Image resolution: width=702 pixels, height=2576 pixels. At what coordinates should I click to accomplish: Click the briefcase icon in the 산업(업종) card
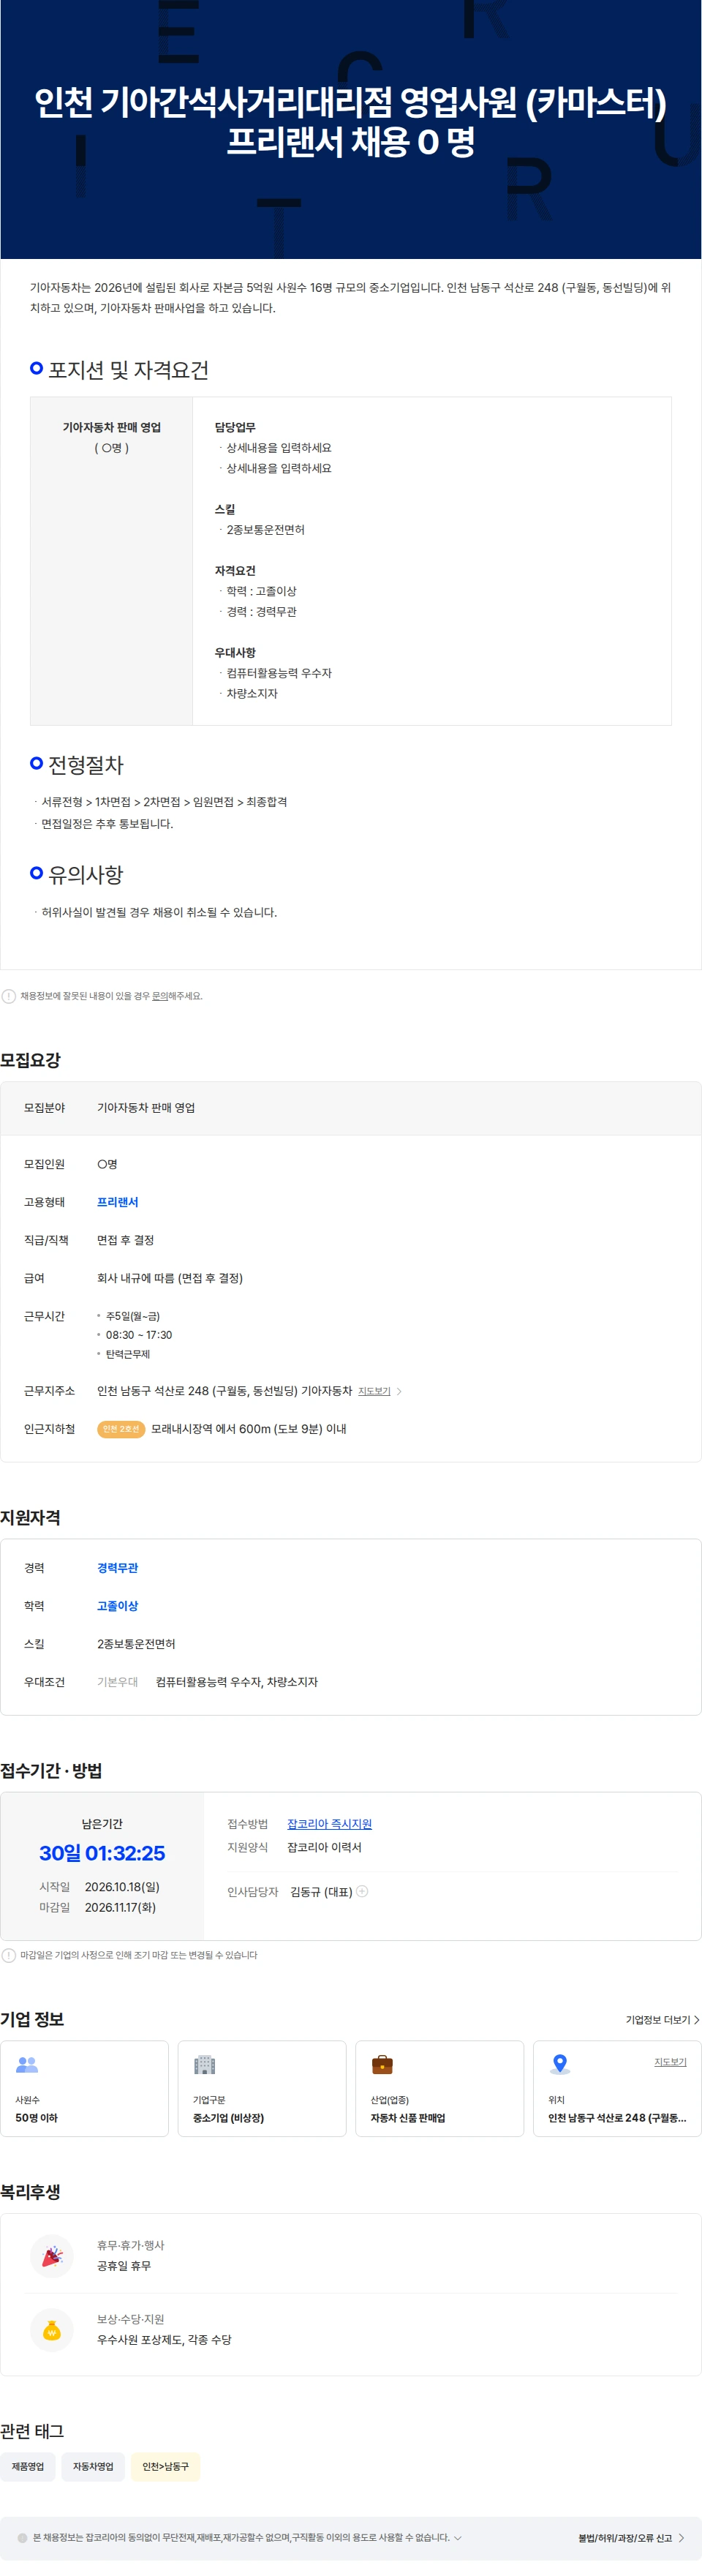point(382,2064)
